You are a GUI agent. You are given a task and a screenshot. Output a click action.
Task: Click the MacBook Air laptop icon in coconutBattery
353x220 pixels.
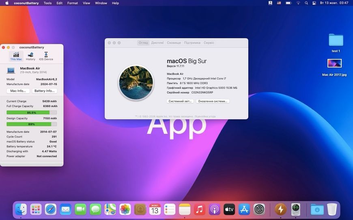(x=11, y=70)
